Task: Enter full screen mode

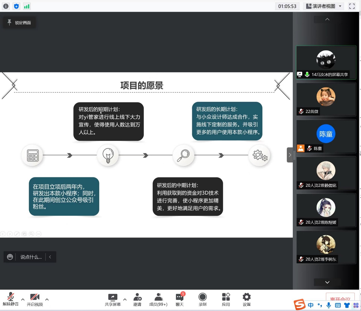Action: (352, 6)
